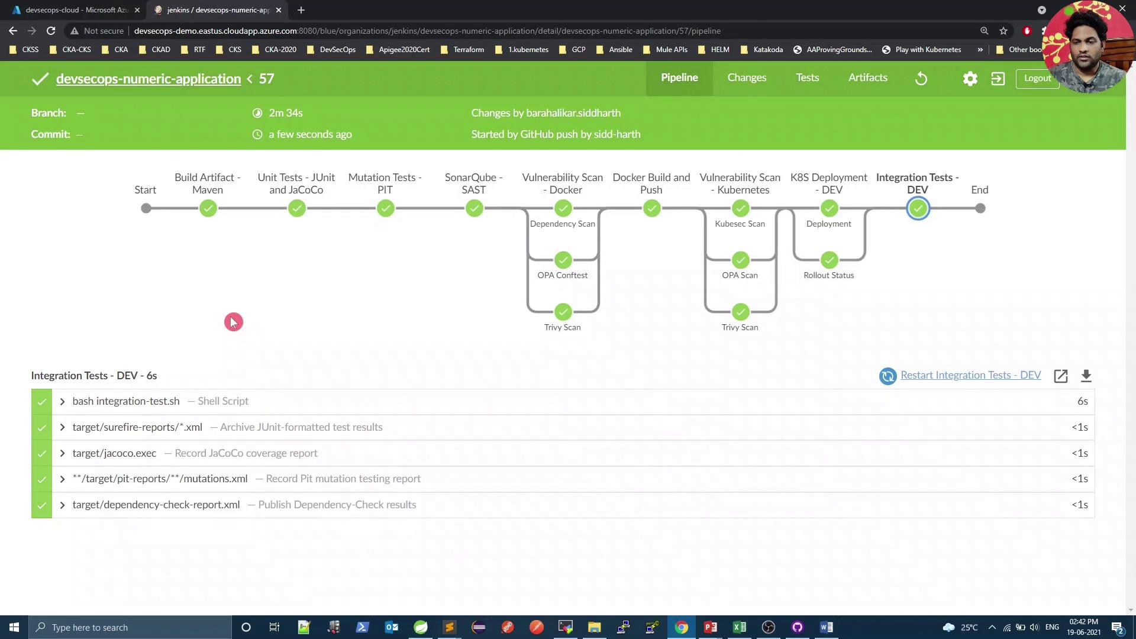The width and height of the screenshot is (1136, 639).
Task: Open stage log in new window icon
Action: tap(1061, 376)
